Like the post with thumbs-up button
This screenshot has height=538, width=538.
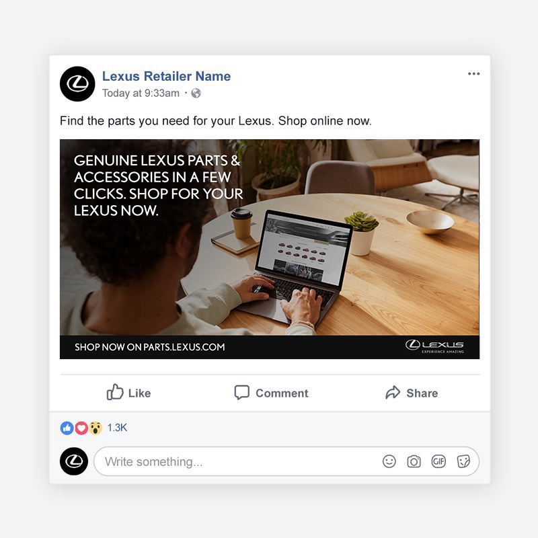point(128,392)
